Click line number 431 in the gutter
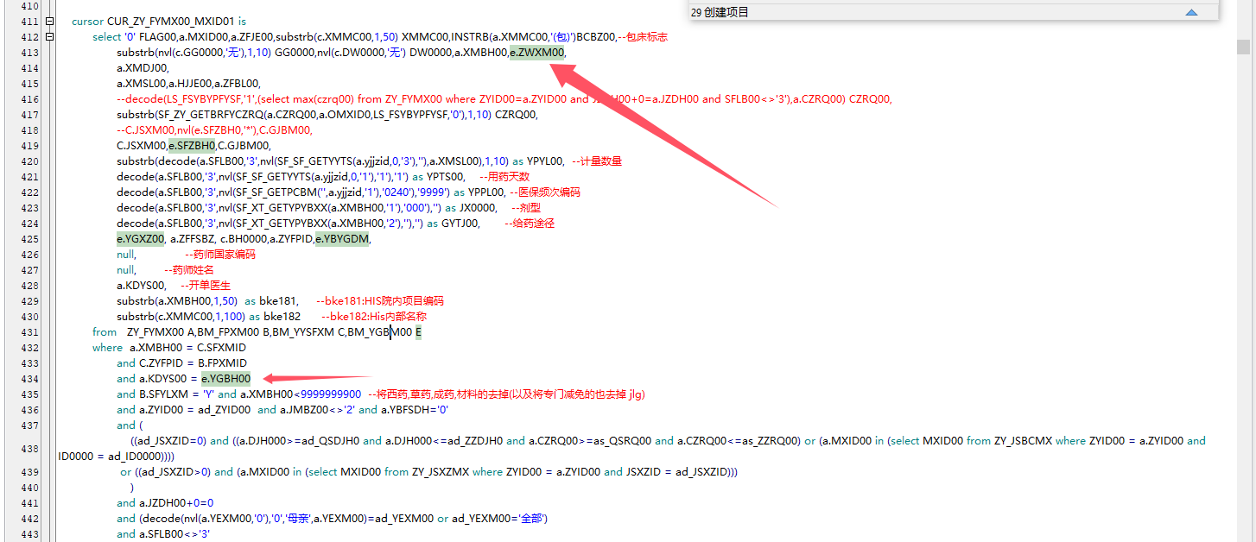This screenshot has width=1256, height=542. pyautogui.click(x=29, y=332)
